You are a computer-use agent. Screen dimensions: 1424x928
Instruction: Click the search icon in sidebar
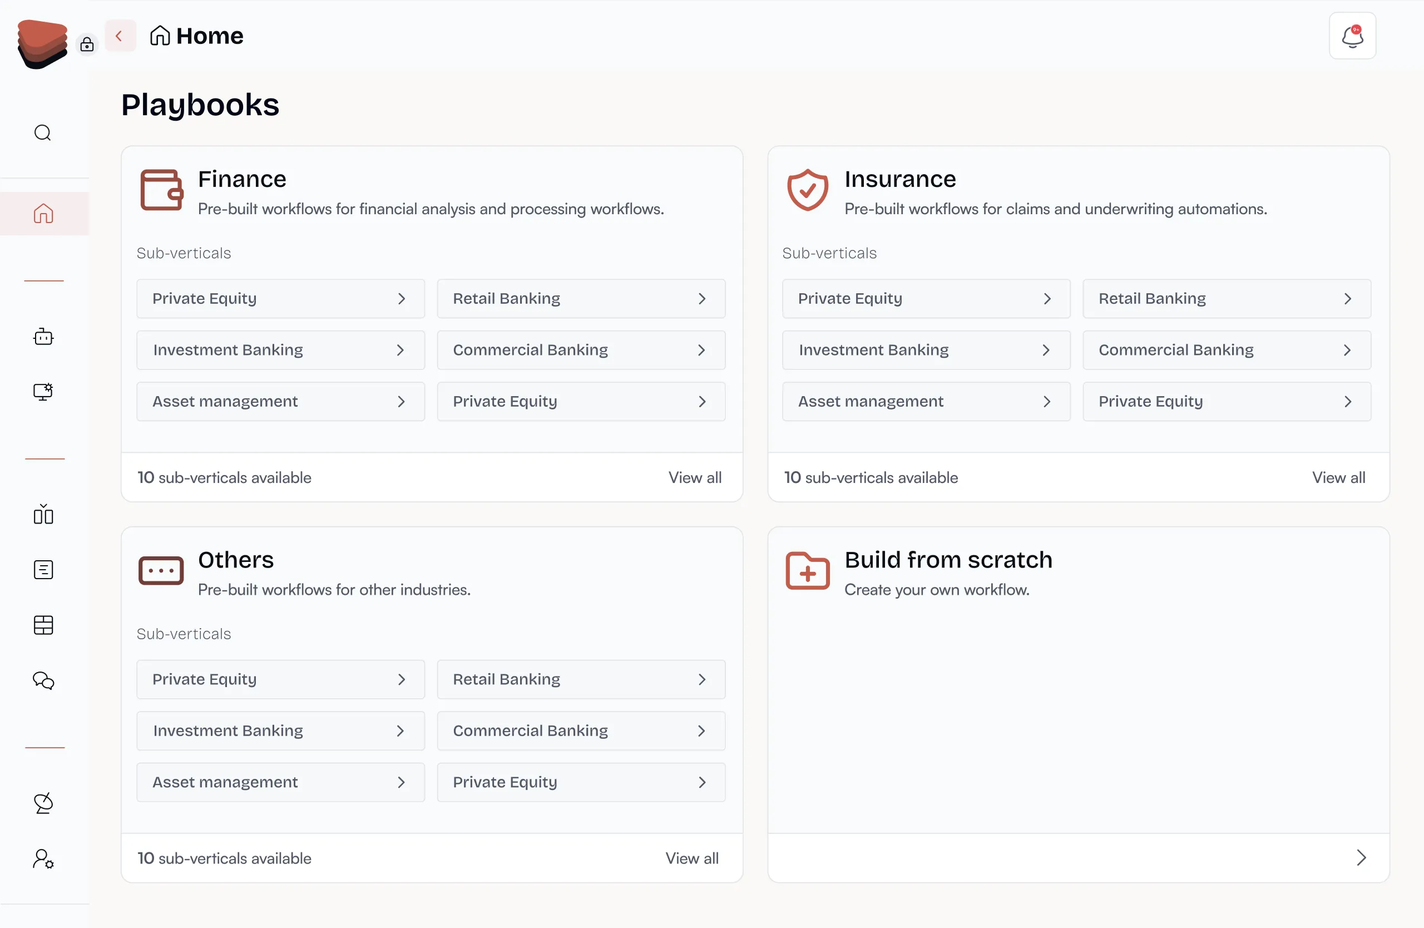click(x=42, y=132)
